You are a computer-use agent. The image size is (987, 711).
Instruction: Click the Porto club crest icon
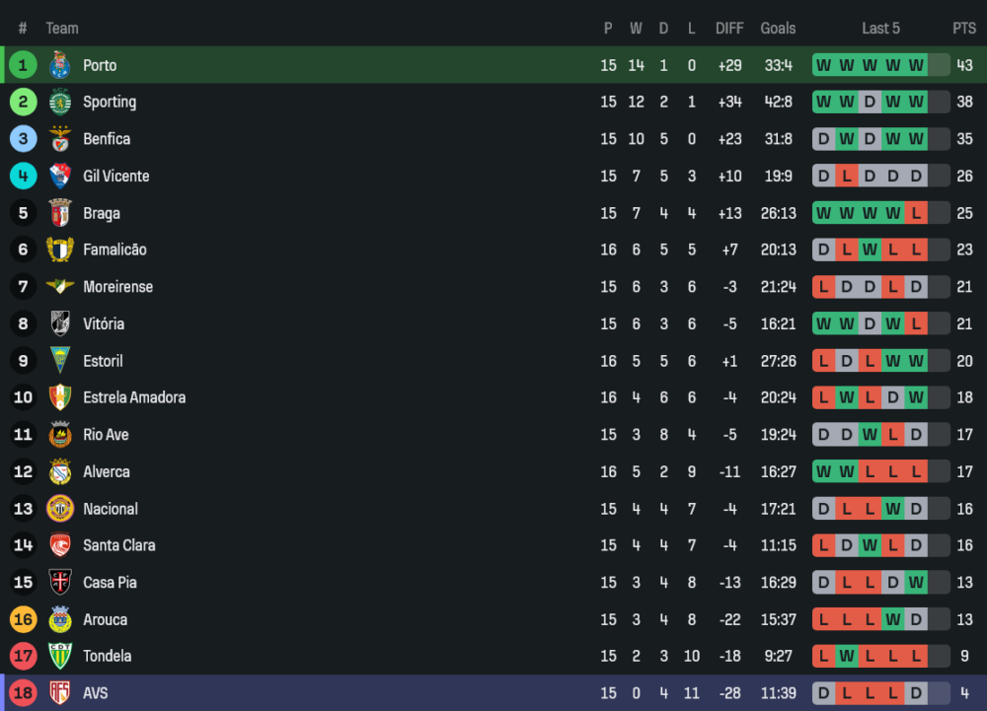[60, 65]
